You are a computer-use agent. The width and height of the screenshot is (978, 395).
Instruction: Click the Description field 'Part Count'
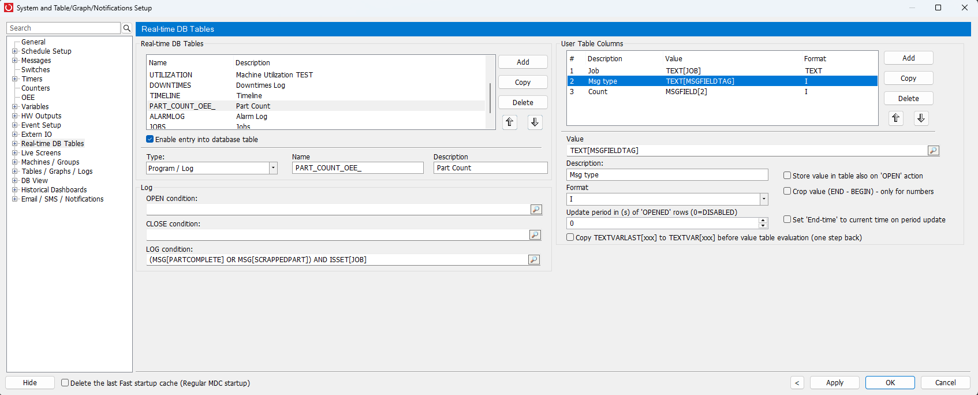click(491, 168)
